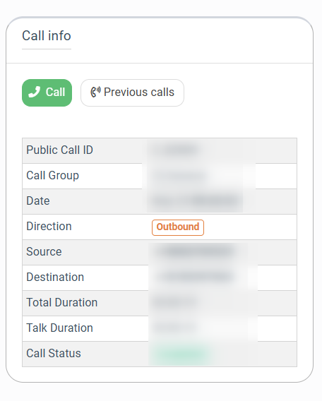The image size is (322, 401).
Task: Click the blurred Date value
Action: tap(196, 201)
